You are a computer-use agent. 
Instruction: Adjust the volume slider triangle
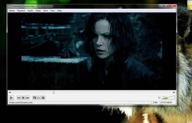168,97
